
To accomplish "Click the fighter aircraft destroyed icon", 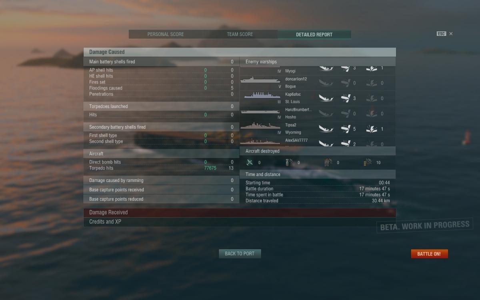I will coord(250,162).
